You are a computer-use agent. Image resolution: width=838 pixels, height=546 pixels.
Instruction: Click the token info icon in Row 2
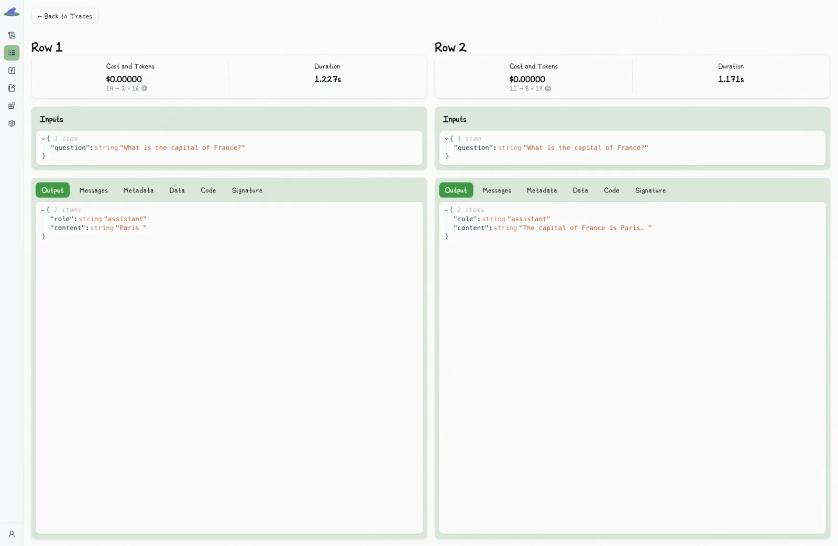click(548, 88)
